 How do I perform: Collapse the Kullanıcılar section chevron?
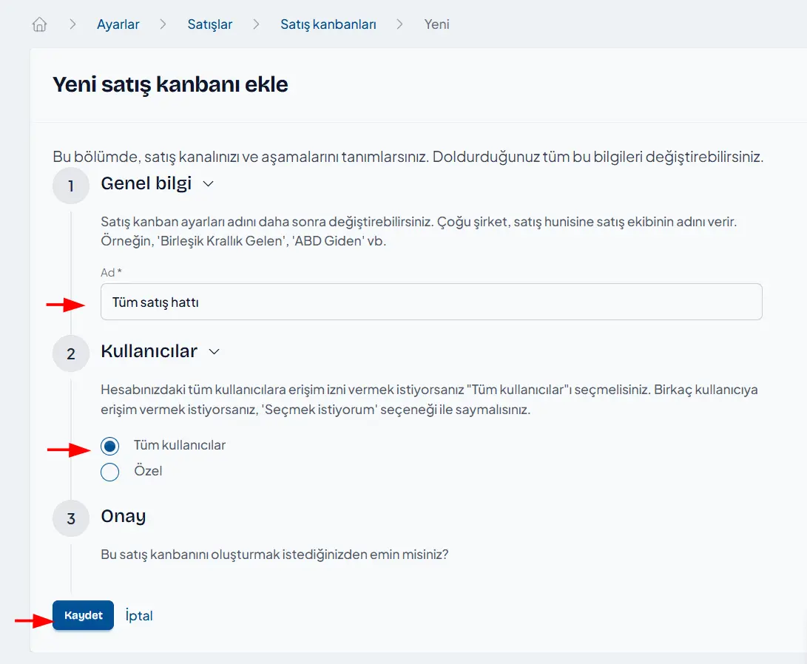[x=214, y=351]
